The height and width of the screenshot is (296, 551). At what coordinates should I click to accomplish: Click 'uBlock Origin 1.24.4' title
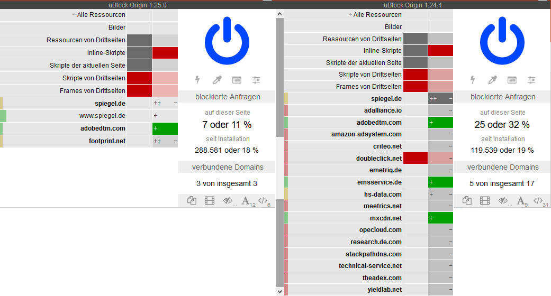tap(412, 5)
